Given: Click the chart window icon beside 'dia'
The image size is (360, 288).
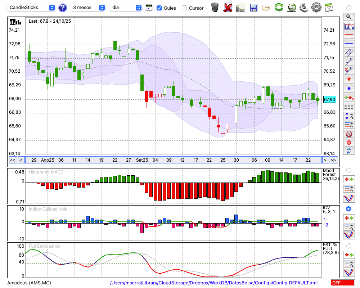Looking at the screenshot, I should click(149, 8).
